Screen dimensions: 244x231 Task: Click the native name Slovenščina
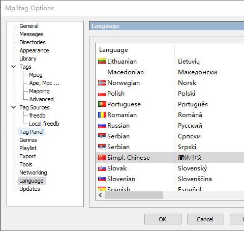pos(195,179)
